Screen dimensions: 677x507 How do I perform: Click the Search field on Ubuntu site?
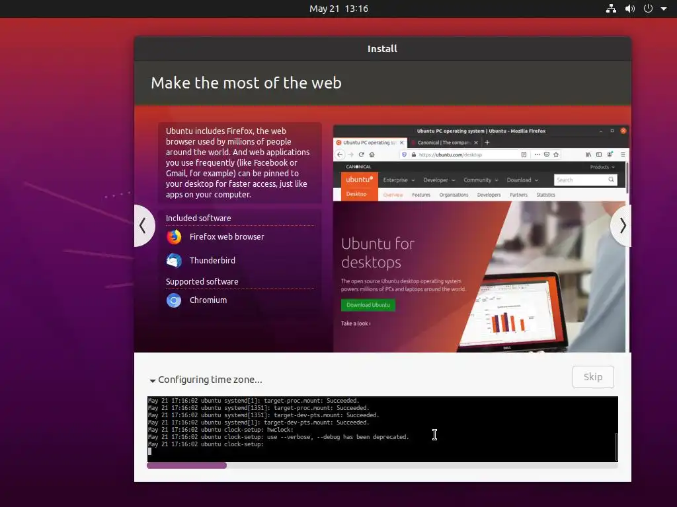click(586, 180)
